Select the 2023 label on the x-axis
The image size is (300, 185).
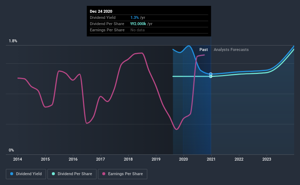[x=267, y=159]
